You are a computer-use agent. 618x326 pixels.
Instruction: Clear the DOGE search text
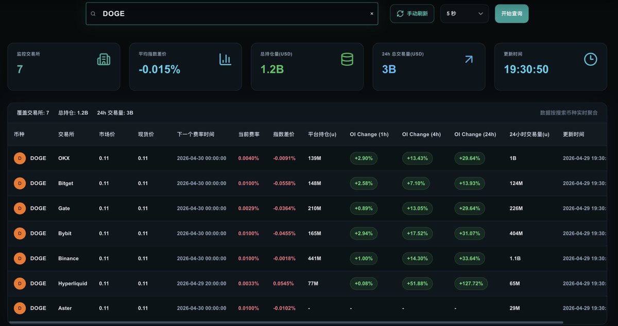372,14
